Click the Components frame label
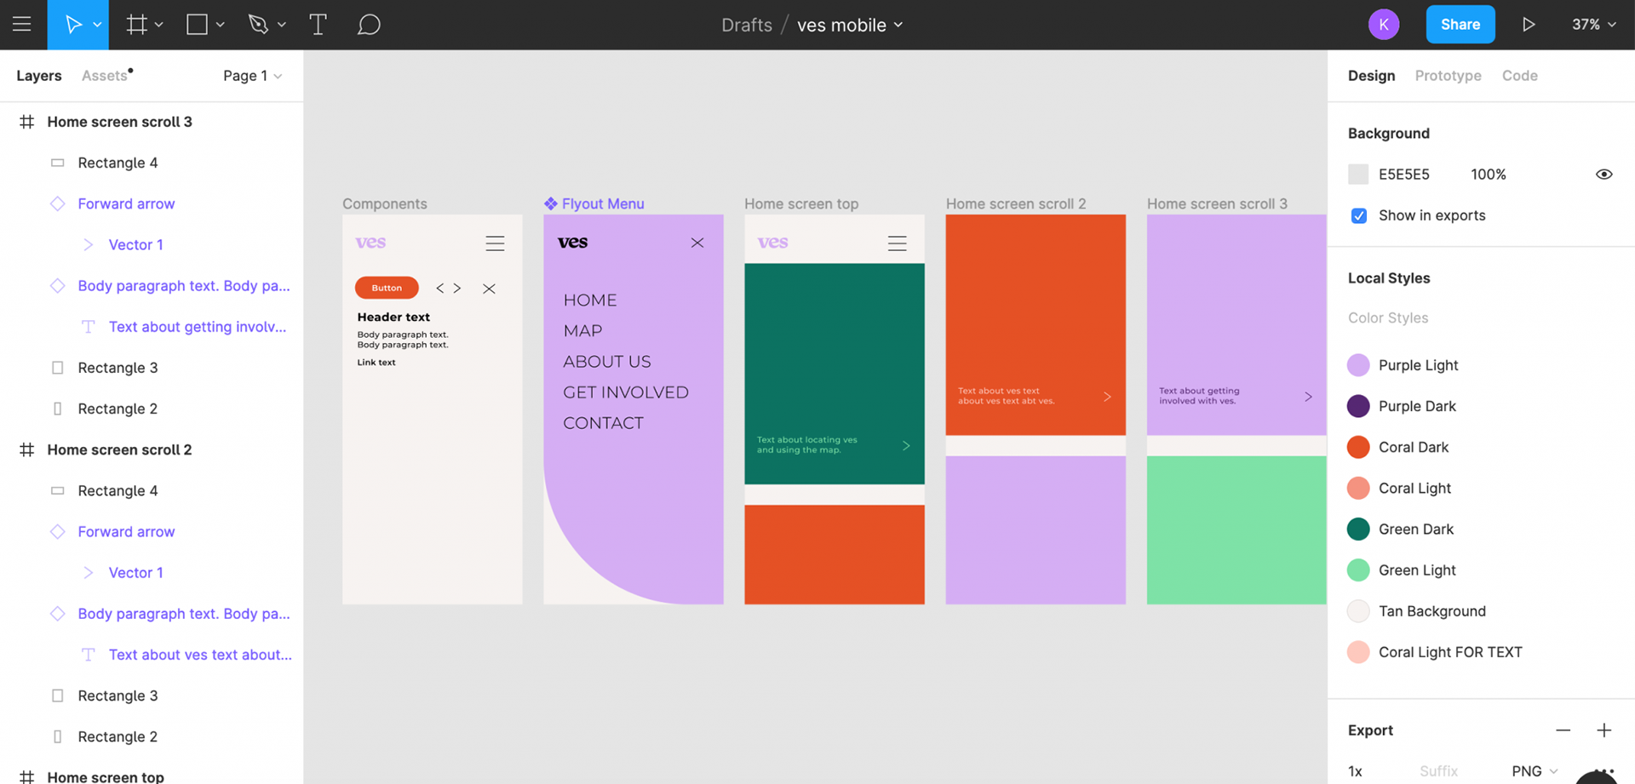This screenshot has height=784, width=1635. 385,203
